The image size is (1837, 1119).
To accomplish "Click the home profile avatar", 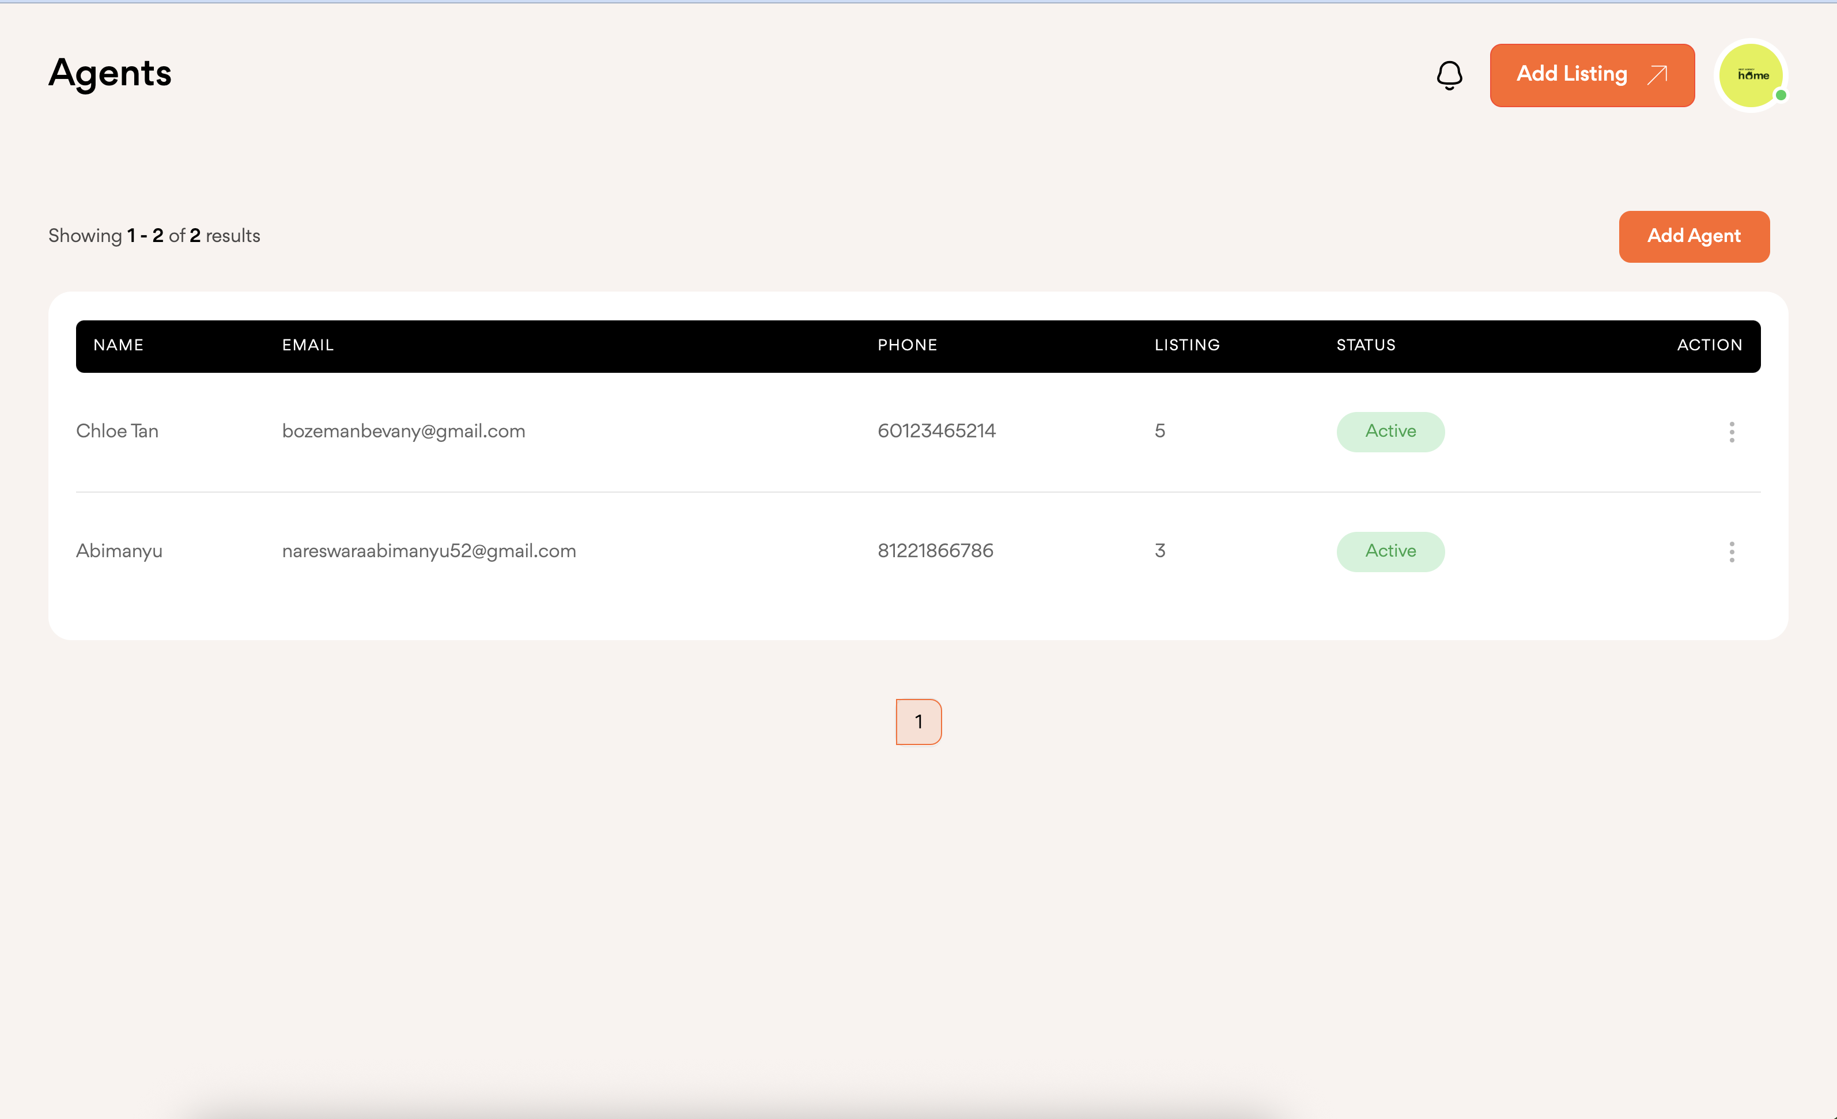I will (1750, 74).
